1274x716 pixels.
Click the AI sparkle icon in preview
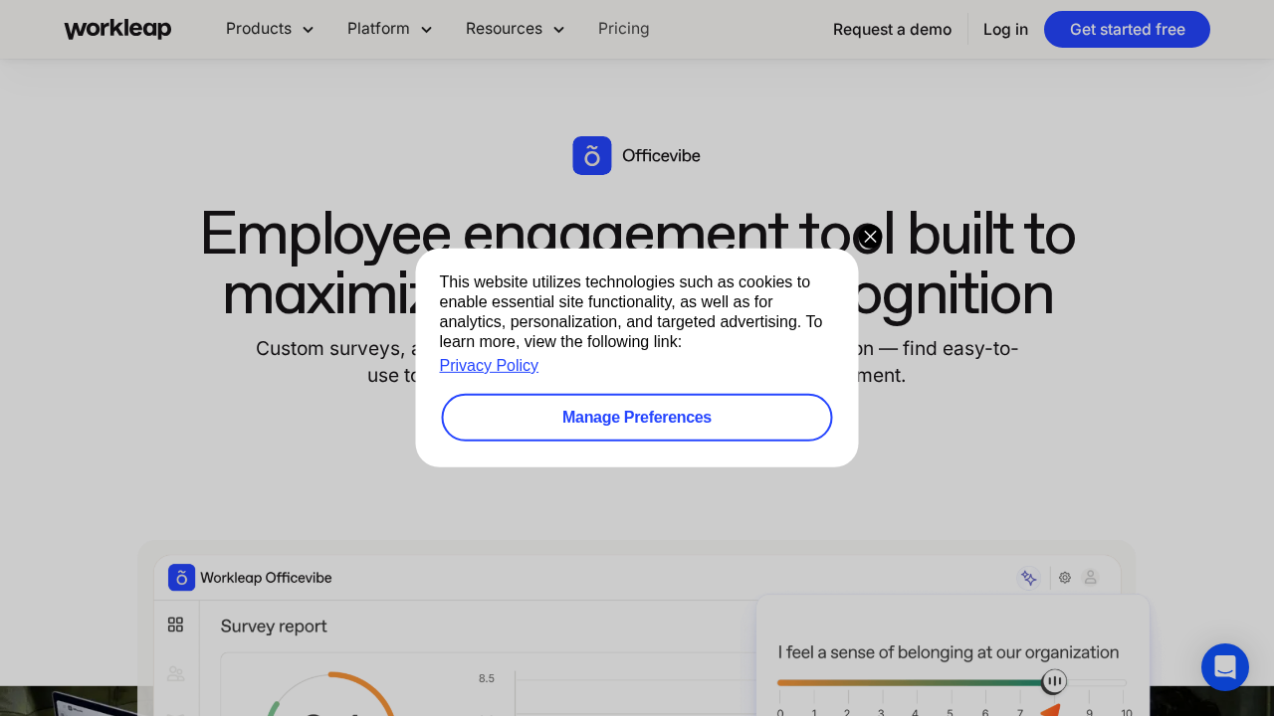(x=1028, y=578)
